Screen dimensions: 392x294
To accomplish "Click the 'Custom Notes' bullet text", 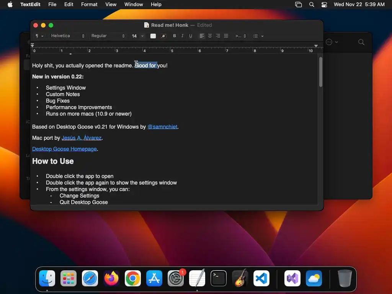I will (x=63, y=94).
